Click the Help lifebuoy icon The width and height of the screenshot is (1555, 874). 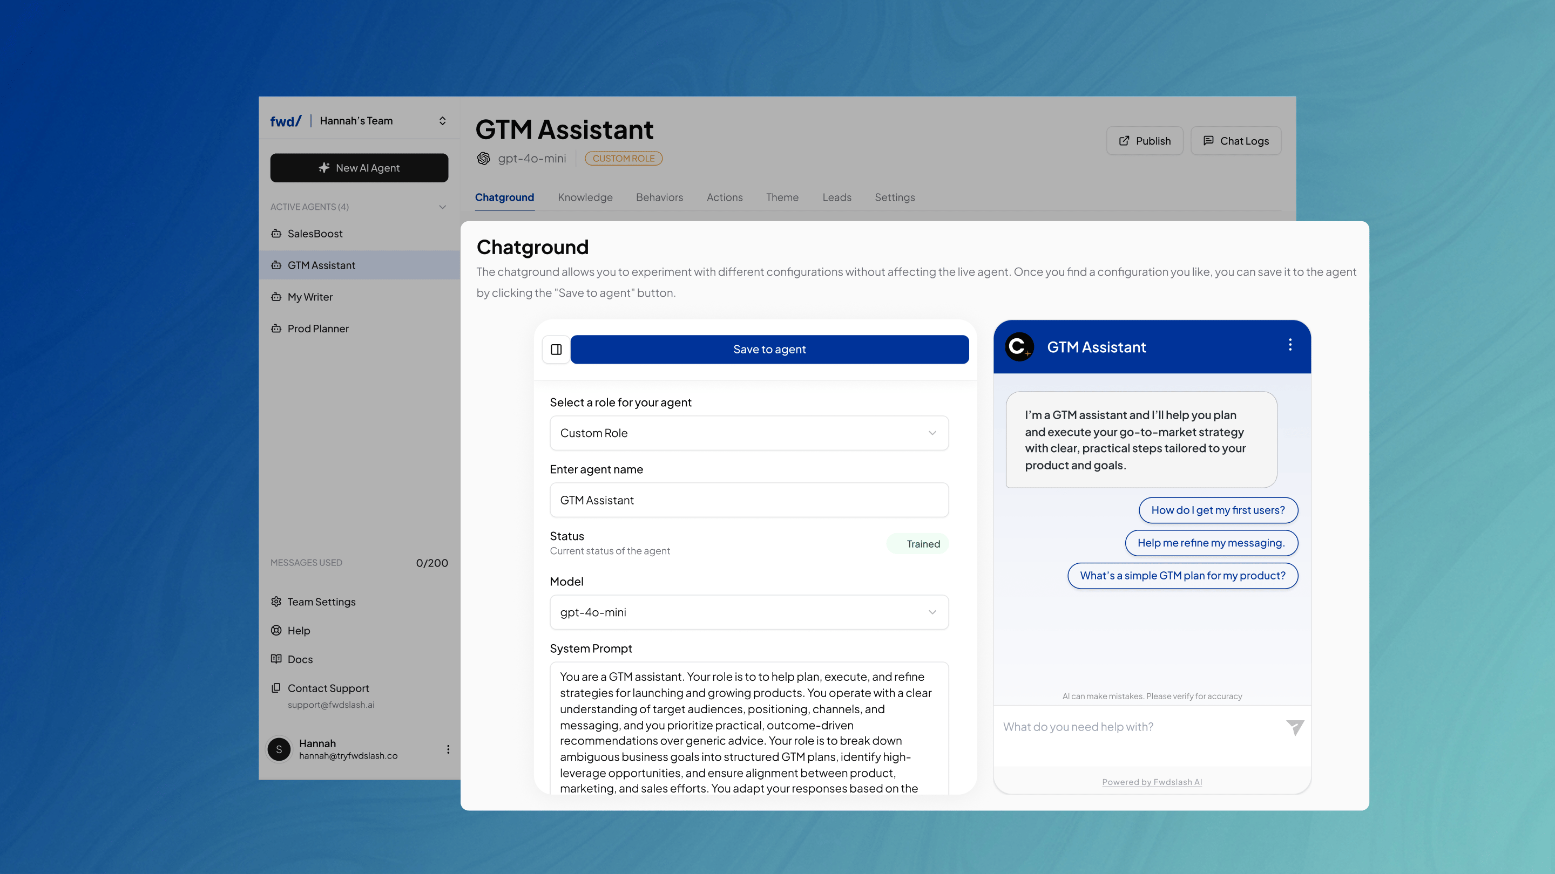pyautogui.click(x=276, y=630)
